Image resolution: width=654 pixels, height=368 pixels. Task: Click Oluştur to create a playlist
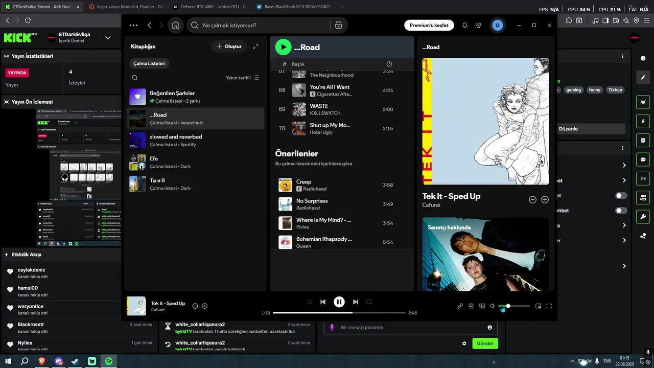(229, 47)
